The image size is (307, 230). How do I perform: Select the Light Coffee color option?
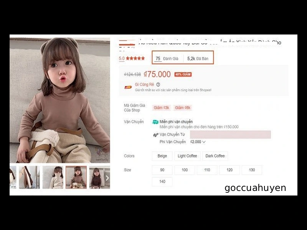pyautogui.click(x=187, y=156)
